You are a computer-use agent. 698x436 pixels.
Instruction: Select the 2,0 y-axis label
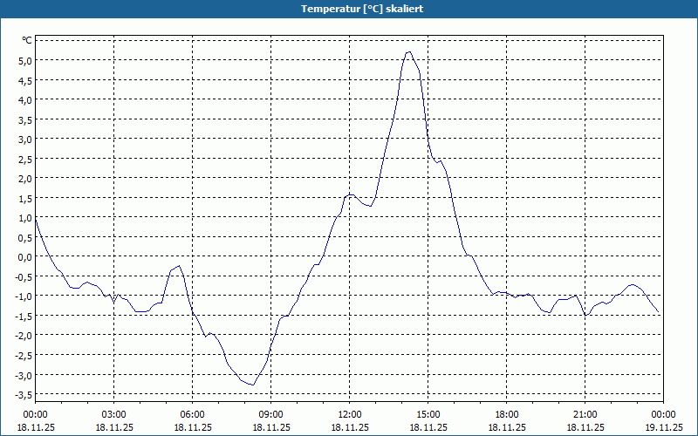25,179
